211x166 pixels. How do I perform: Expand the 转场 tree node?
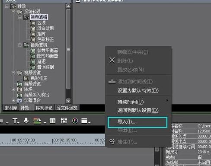(x=13, y=89)
